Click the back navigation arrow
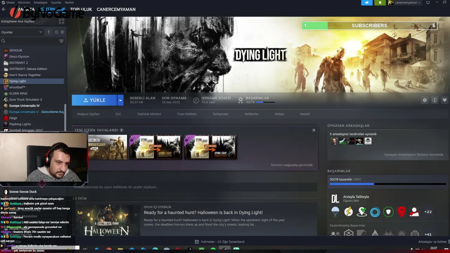The width and height of the screenshot is (450, 253). click(4, 9)
